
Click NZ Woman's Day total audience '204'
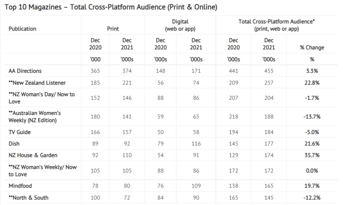(x=269, y=98)
